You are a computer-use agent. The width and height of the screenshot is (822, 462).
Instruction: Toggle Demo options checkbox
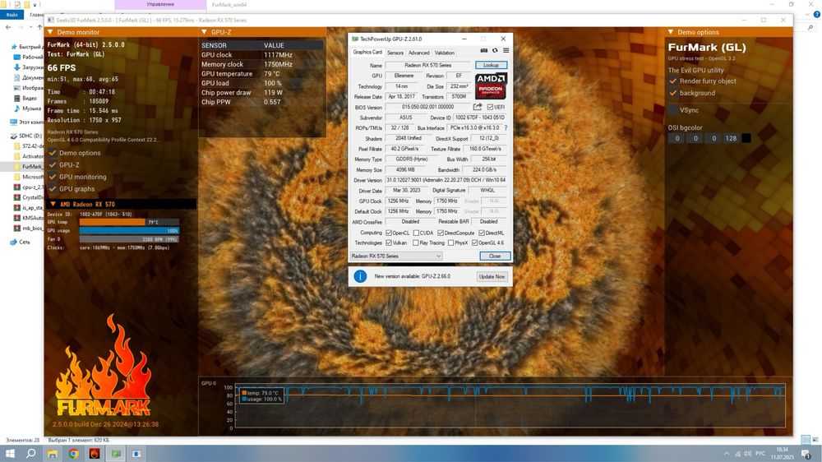(x=53, y=153)
